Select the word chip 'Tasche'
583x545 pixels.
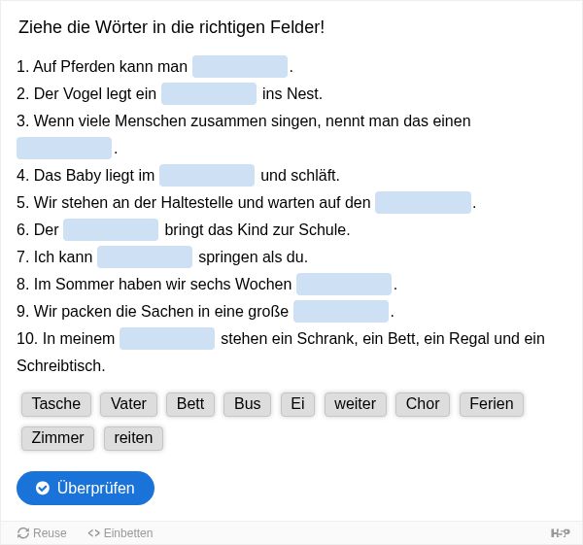click(56, 404)
